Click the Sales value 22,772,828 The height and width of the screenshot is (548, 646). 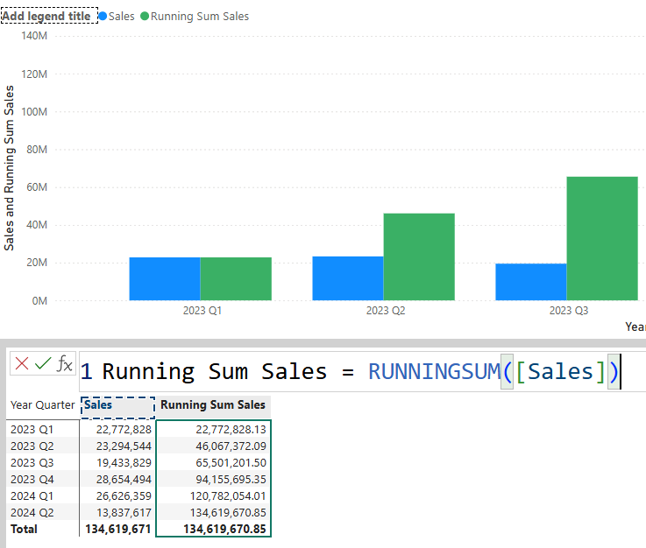pos(124,430)
